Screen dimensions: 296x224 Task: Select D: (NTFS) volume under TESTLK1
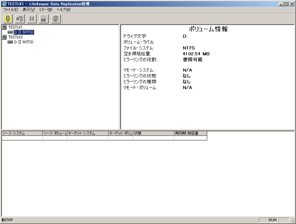tap(24, 32)
